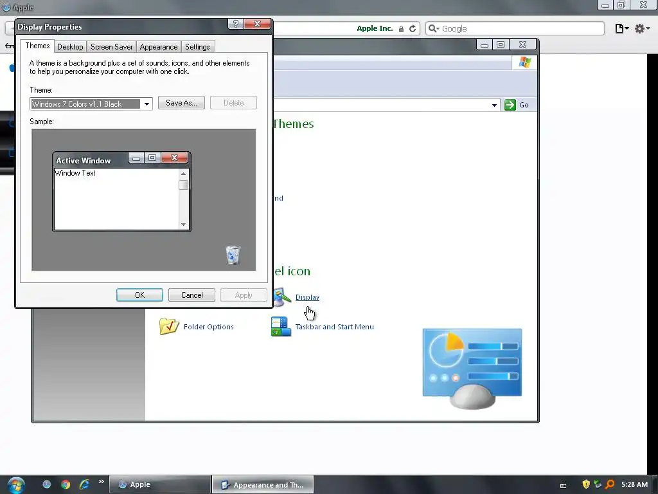Expand the Control Panel address bar dropdown
The width and height of the screenshot is (658, 494).
point(494,105)
